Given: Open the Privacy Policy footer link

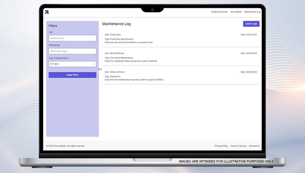Looking at the screenshot, I should point(221,146).
